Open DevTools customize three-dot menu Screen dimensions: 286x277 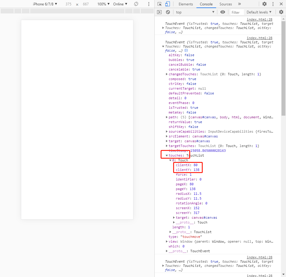[x=273, y=4]
